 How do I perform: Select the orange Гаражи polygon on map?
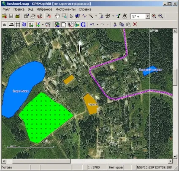(x=90, y=104)
